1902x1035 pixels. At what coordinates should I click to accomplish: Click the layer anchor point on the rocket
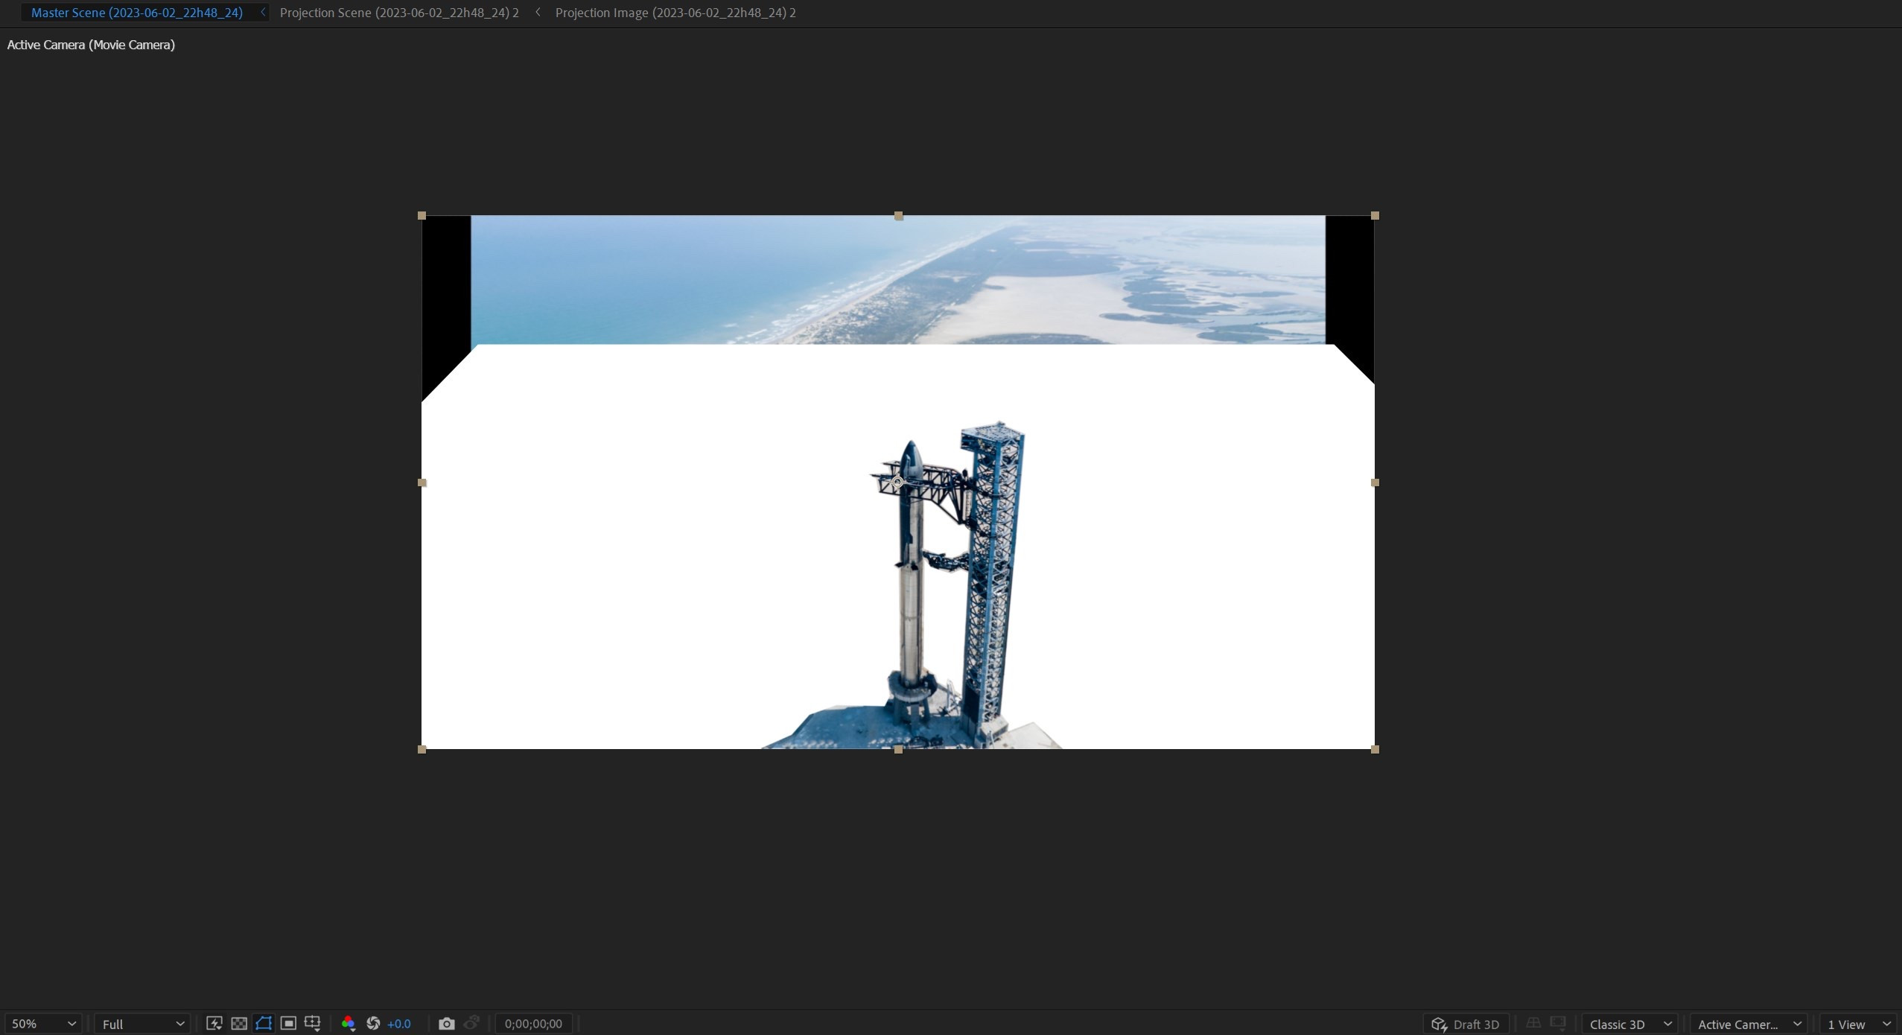pyautogui.click(x=897, y=482)
